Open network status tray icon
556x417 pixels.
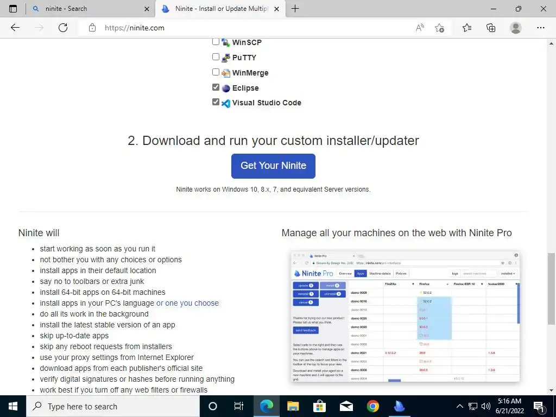pyautogui.click(x=473, y=406)
